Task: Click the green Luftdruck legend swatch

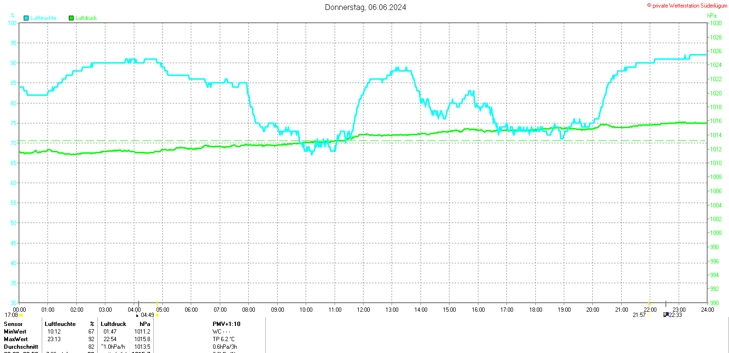Action: click(x=71, y=18)
